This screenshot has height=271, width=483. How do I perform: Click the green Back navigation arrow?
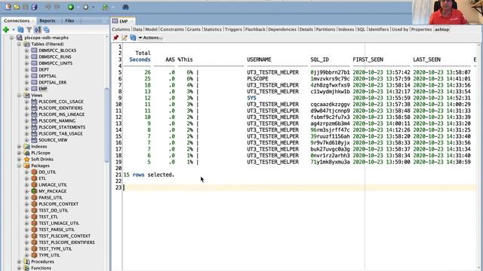coord(71,7)
